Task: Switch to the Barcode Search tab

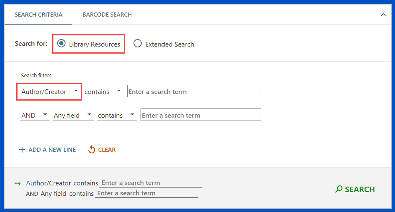Action: [x=107, y=15]
